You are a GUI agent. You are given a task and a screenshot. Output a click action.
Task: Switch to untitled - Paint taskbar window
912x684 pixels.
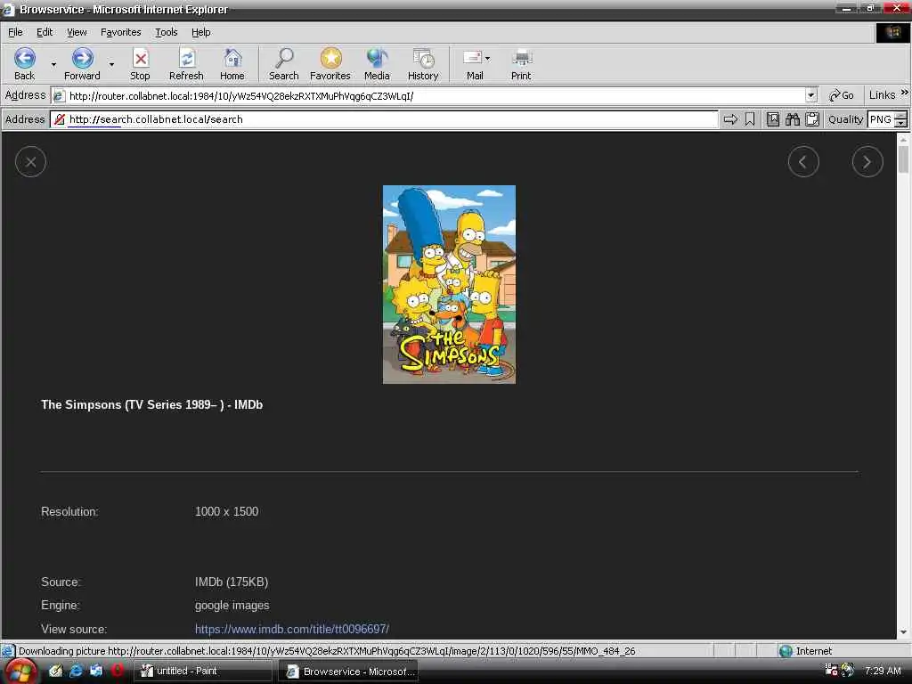(x=204, y=671)
